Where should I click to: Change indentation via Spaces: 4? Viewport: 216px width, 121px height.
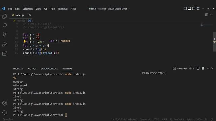(145, 119)
